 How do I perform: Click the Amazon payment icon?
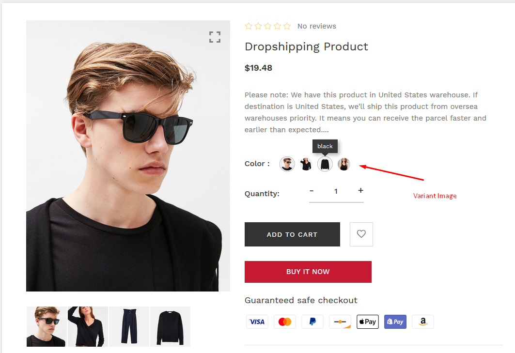tap(423, 322)
